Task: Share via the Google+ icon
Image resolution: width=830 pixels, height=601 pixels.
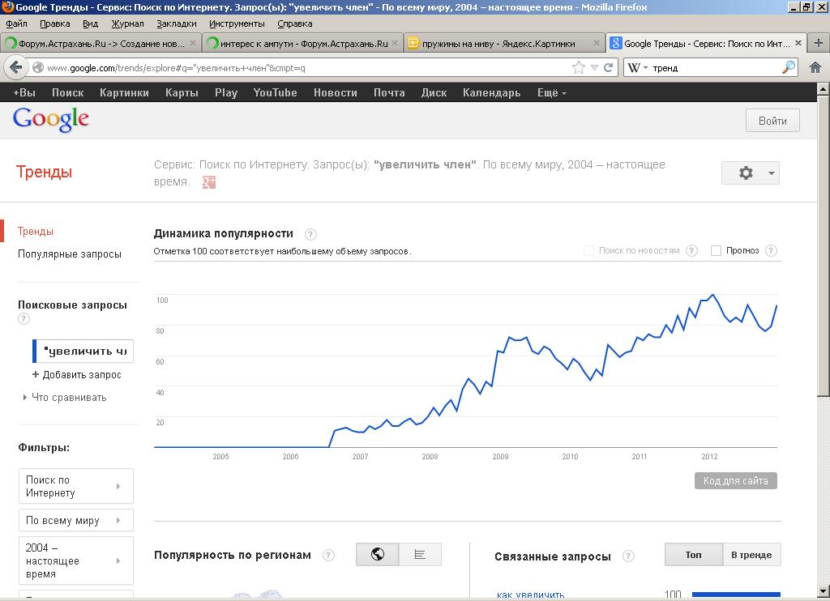Action: pyautogui.click(x=209, y=182)
